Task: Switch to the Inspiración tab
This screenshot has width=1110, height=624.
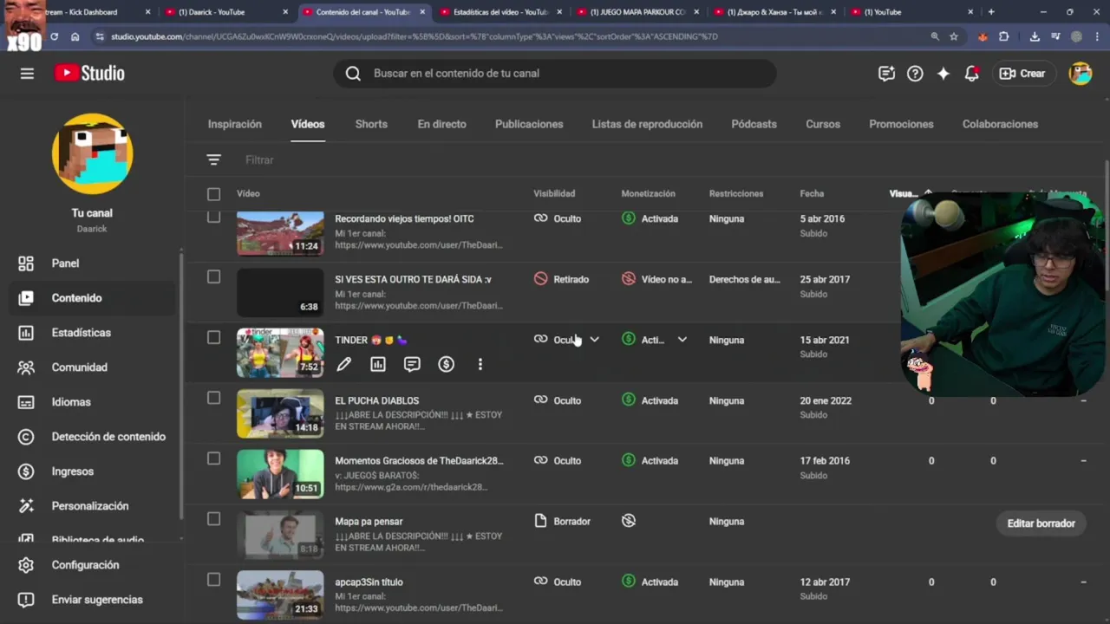Action: coord(235,124)
